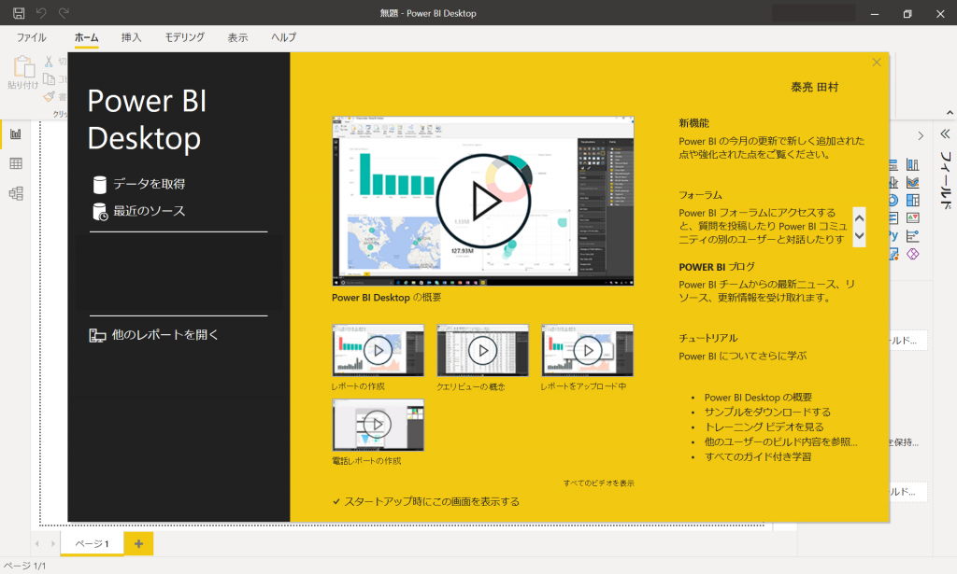Play the 電話レポートの作成 video thumbnail
957x574 pixels.
(x=378, y=425)
